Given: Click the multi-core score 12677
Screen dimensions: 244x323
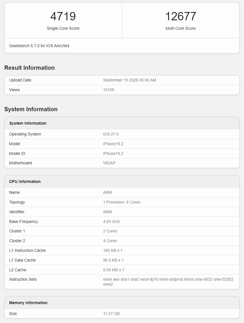Looking at the screenshot, I should 181,16.
